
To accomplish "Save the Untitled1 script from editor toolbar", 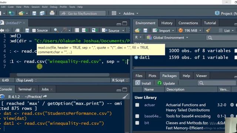I will [27, 30].
